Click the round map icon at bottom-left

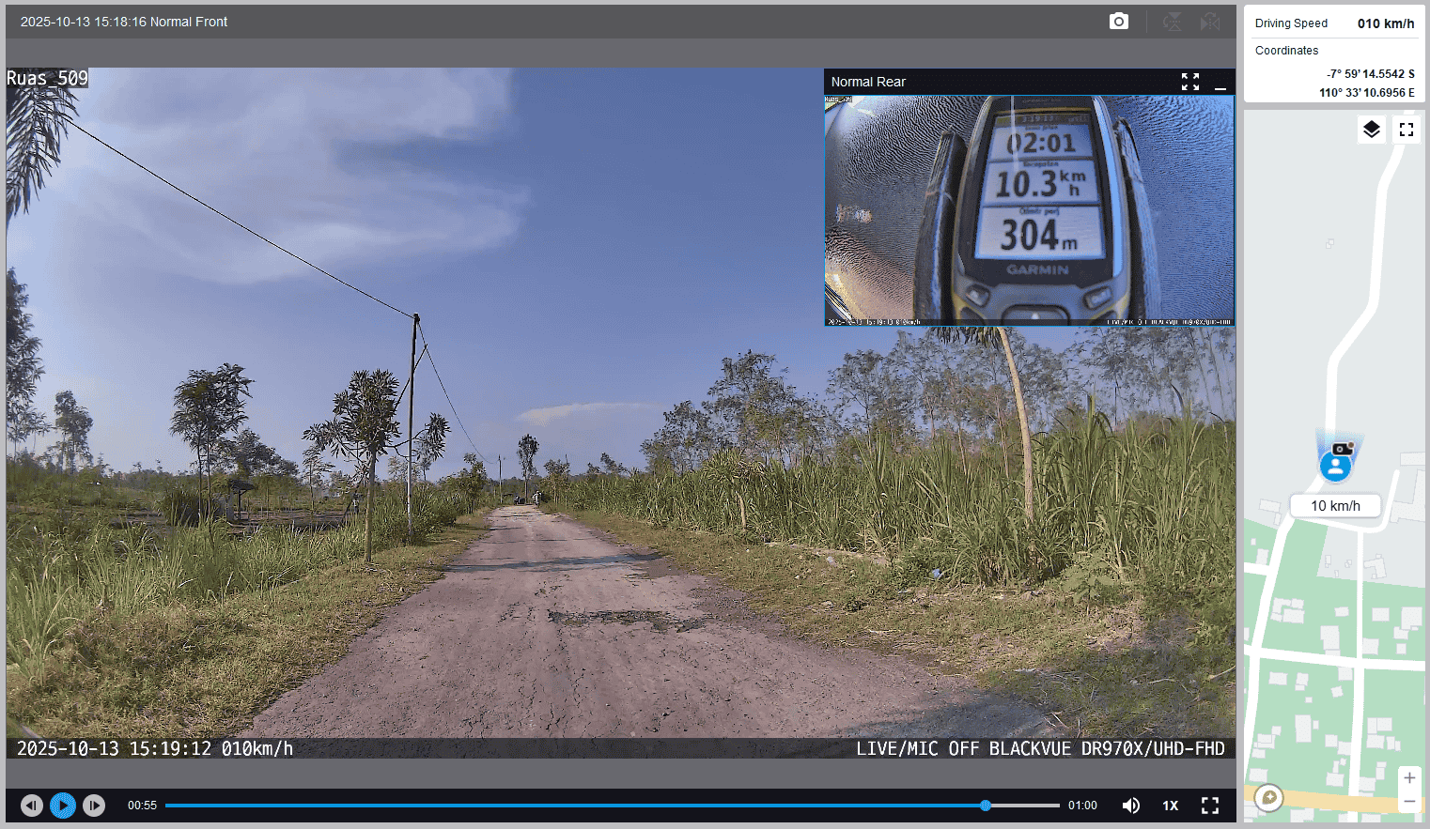[x=1269, y=798]
